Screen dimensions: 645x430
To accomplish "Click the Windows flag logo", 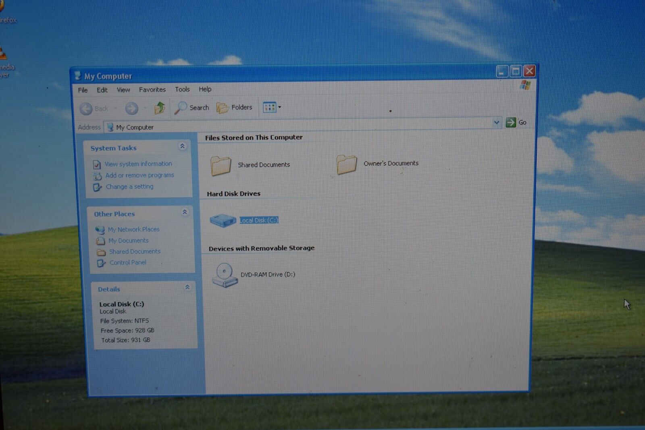I will [525, 85].
